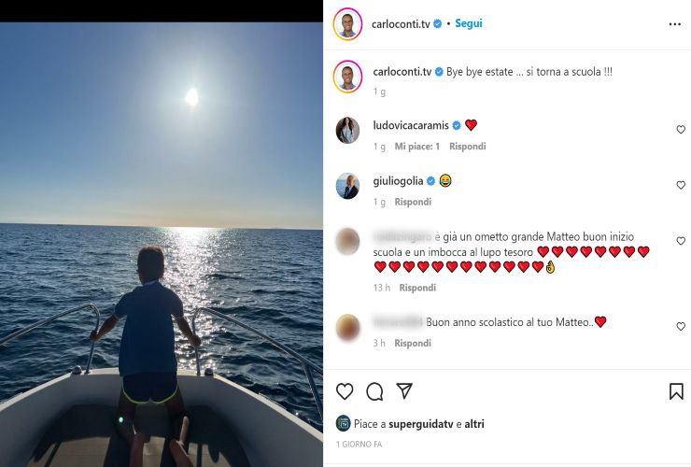Like the 'Buon anno scolastico' comment
Viewport: 691px width, 467px height.
click(681, 327)
